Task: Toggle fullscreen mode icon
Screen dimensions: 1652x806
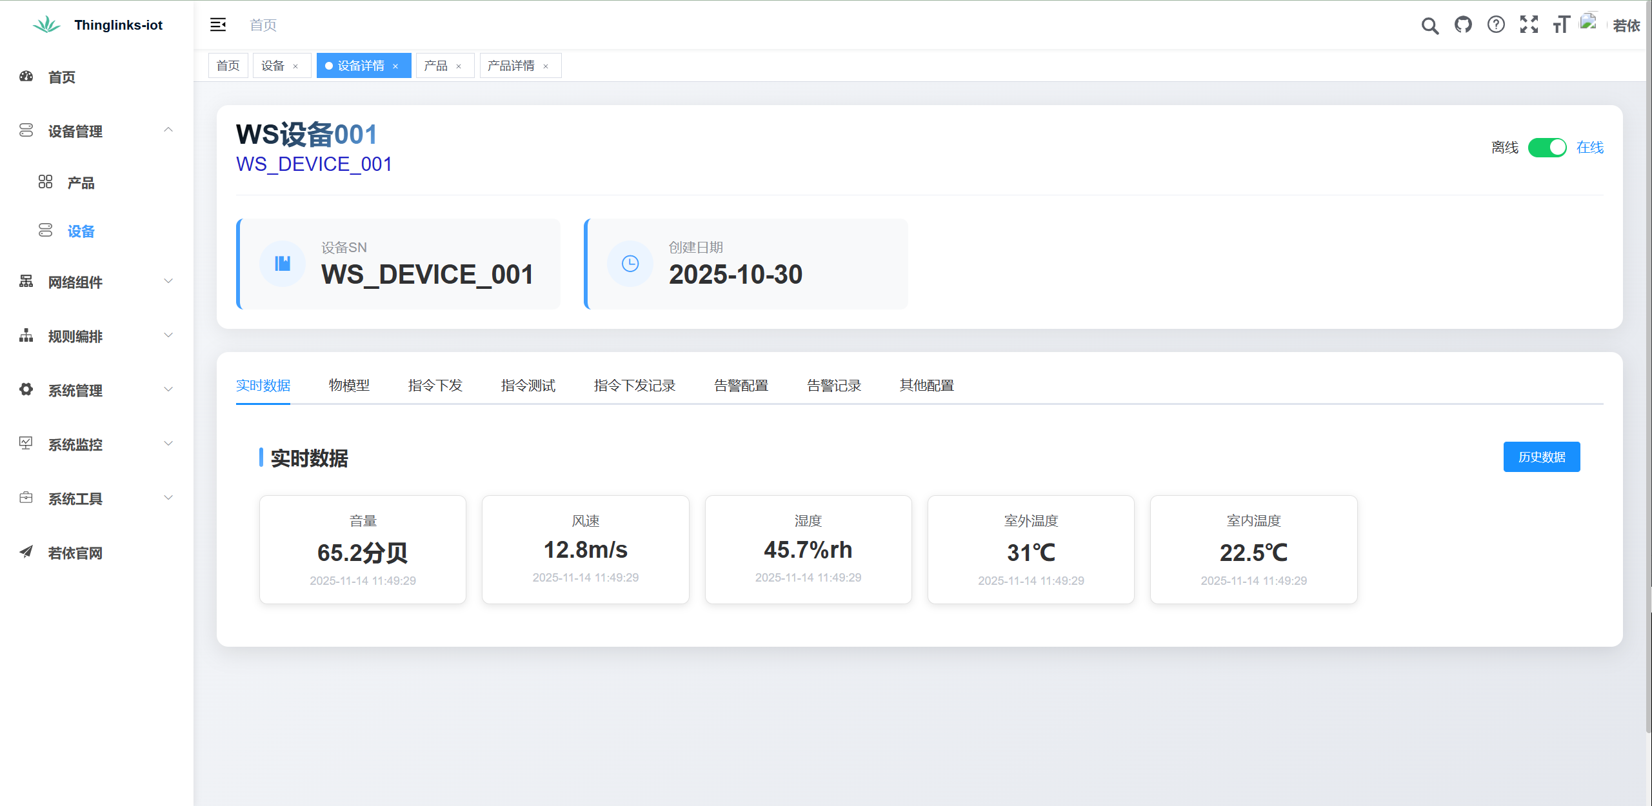Action: click(x=1529, y=25)
